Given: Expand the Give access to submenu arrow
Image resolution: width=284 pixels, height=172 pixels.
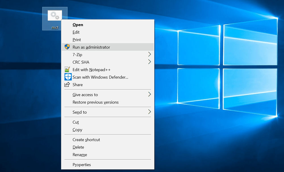Looking at the screenshot, I should tap(150, 94).
